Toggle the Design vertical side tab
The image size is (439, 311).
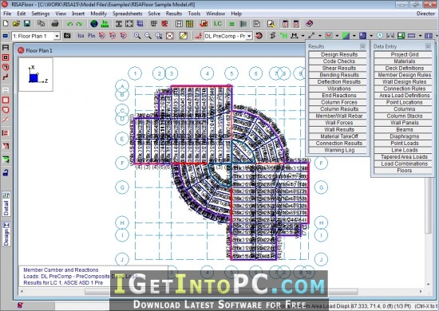click(x=6, y=234)
